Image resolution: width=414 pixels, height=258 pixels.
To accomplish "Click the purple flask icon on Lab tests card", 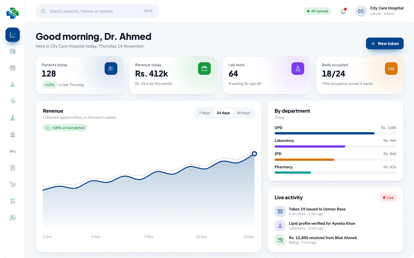I will [x=298, y=69].
